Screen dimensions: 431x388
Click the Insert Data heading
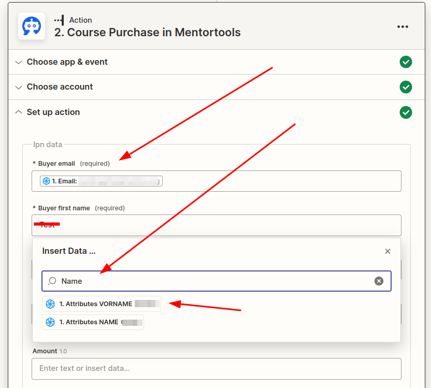click(69, 251)
